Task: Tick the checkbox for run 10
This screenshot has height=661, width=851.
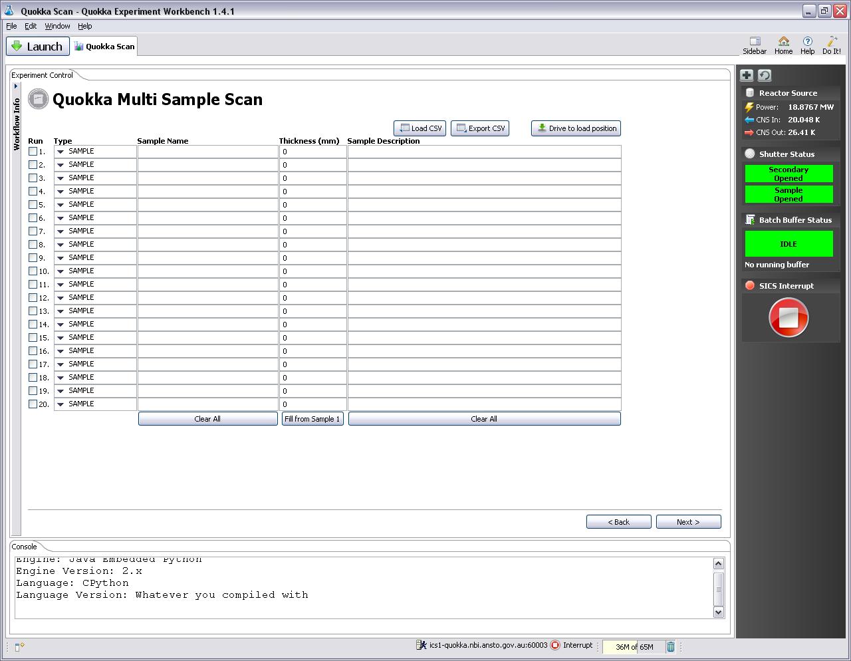Action: tap(33, 271)
